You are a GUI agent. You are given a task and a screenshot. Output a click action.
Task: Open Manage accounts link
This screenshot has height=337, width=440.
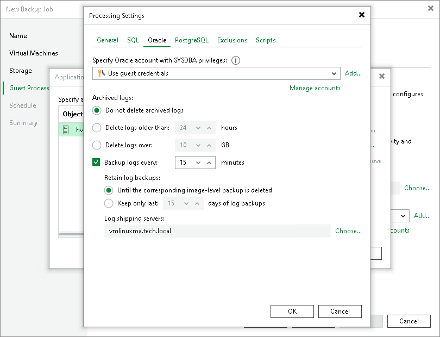tap(315, 88)
